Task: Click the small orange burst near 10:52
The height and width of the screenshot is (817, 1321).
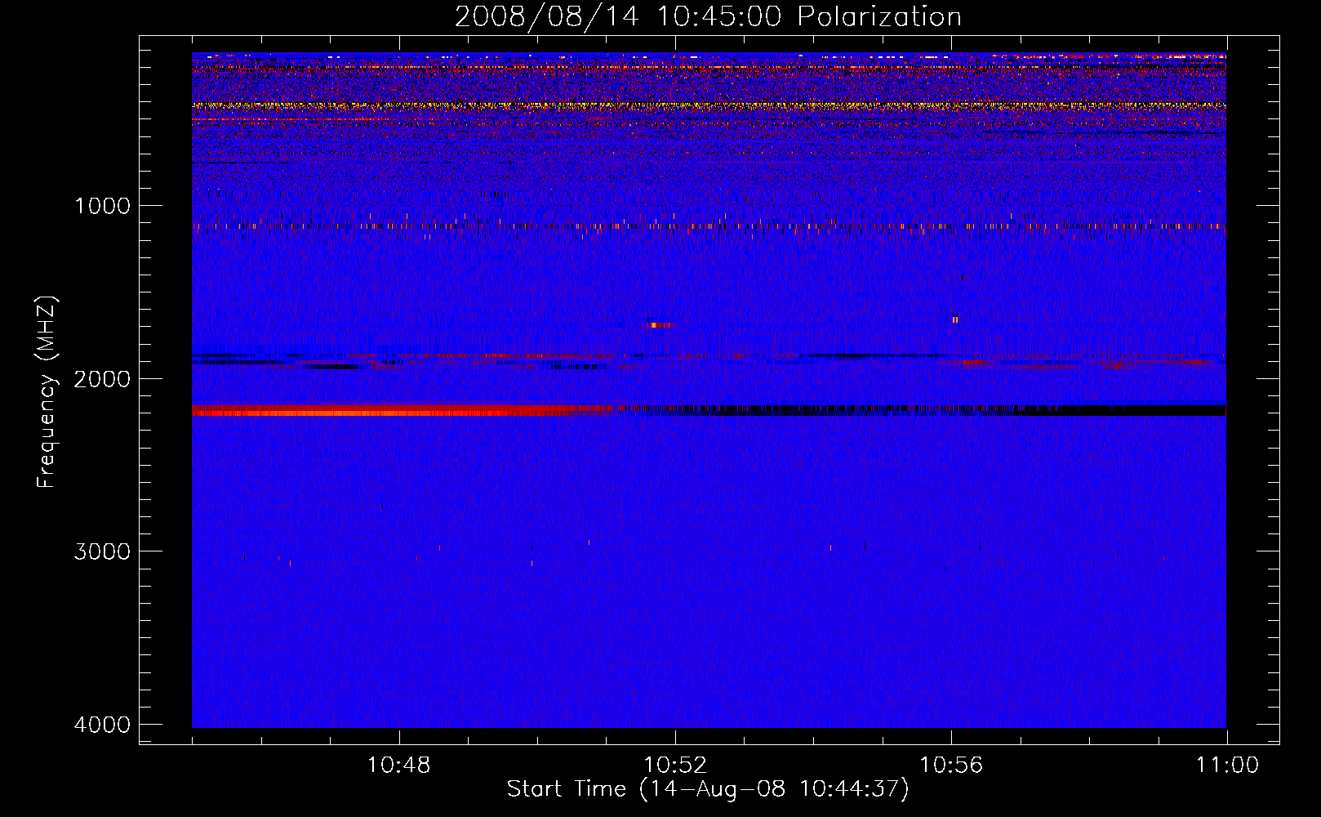Action: click(x=660, y=325)
